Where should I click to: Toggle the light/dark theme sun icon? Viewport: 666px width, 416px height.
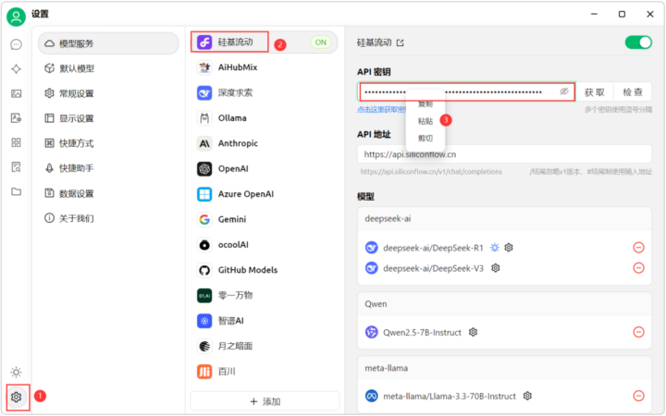click(x=16, y=373)
